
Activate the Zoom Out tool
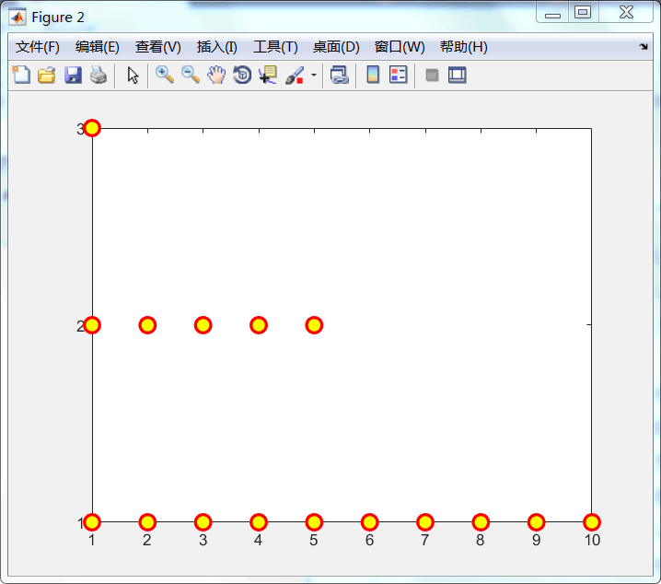[x=191, y=75]
